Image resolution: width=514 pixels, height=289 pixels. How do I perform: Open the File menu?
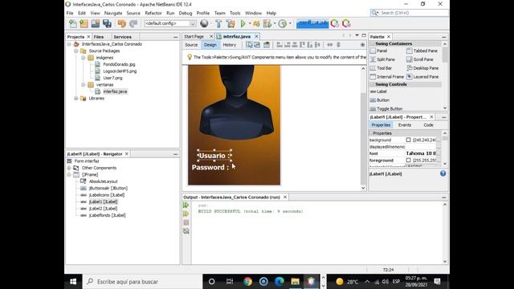(70, 13)
